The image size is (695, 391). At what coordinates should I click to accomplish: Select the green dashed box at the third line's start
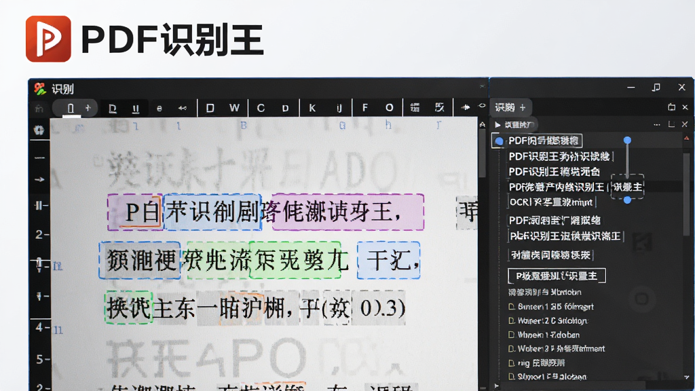click(x=129, y=308)
